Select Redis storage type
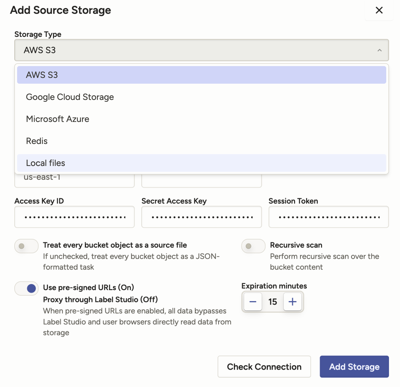400x387 pixels. 201,141
